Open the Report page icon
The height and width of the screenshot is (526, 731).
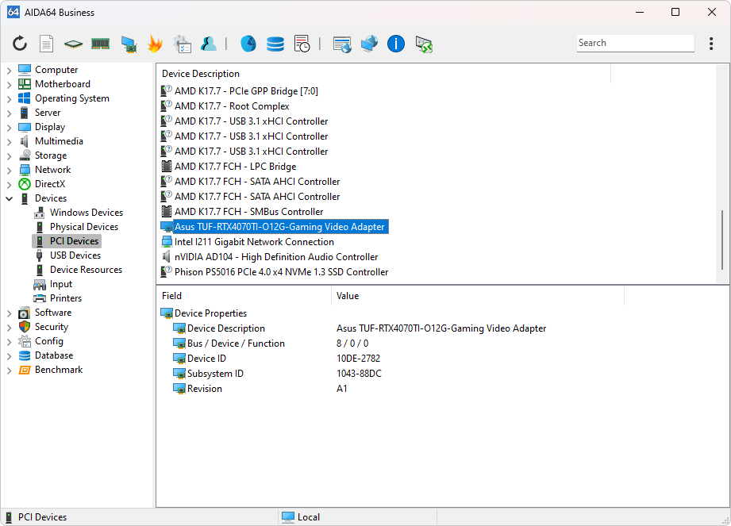point(47,44)
